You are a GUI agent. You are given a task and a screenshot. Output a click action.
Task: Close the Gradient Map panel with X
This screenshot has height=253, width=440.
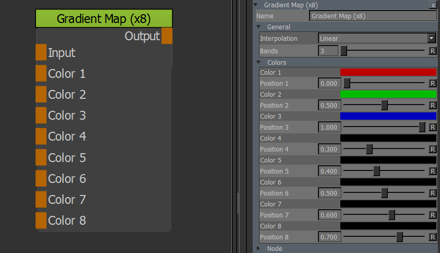[x=433, y=5]
